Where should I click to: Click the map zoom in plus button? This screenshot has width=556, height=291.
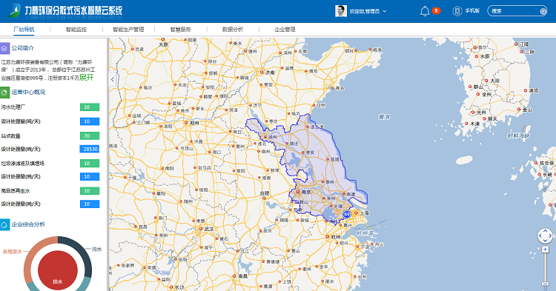click(546, 250)
